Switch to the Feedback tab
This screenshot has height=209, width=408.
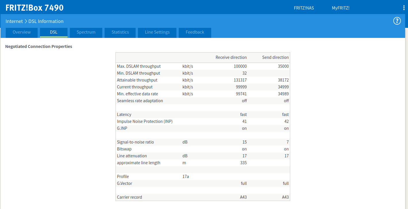point(195,32)
